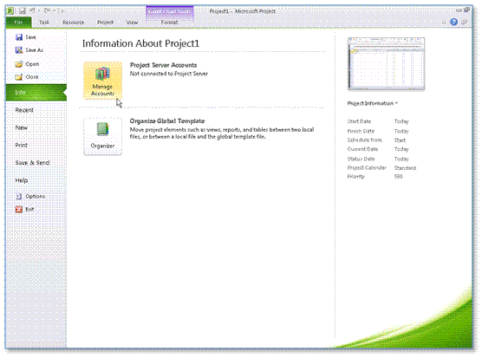This screenshot has height=358, width=482.
Task: Click the red Exit icon
Action: pyautogui.click(x=19, y=209)
